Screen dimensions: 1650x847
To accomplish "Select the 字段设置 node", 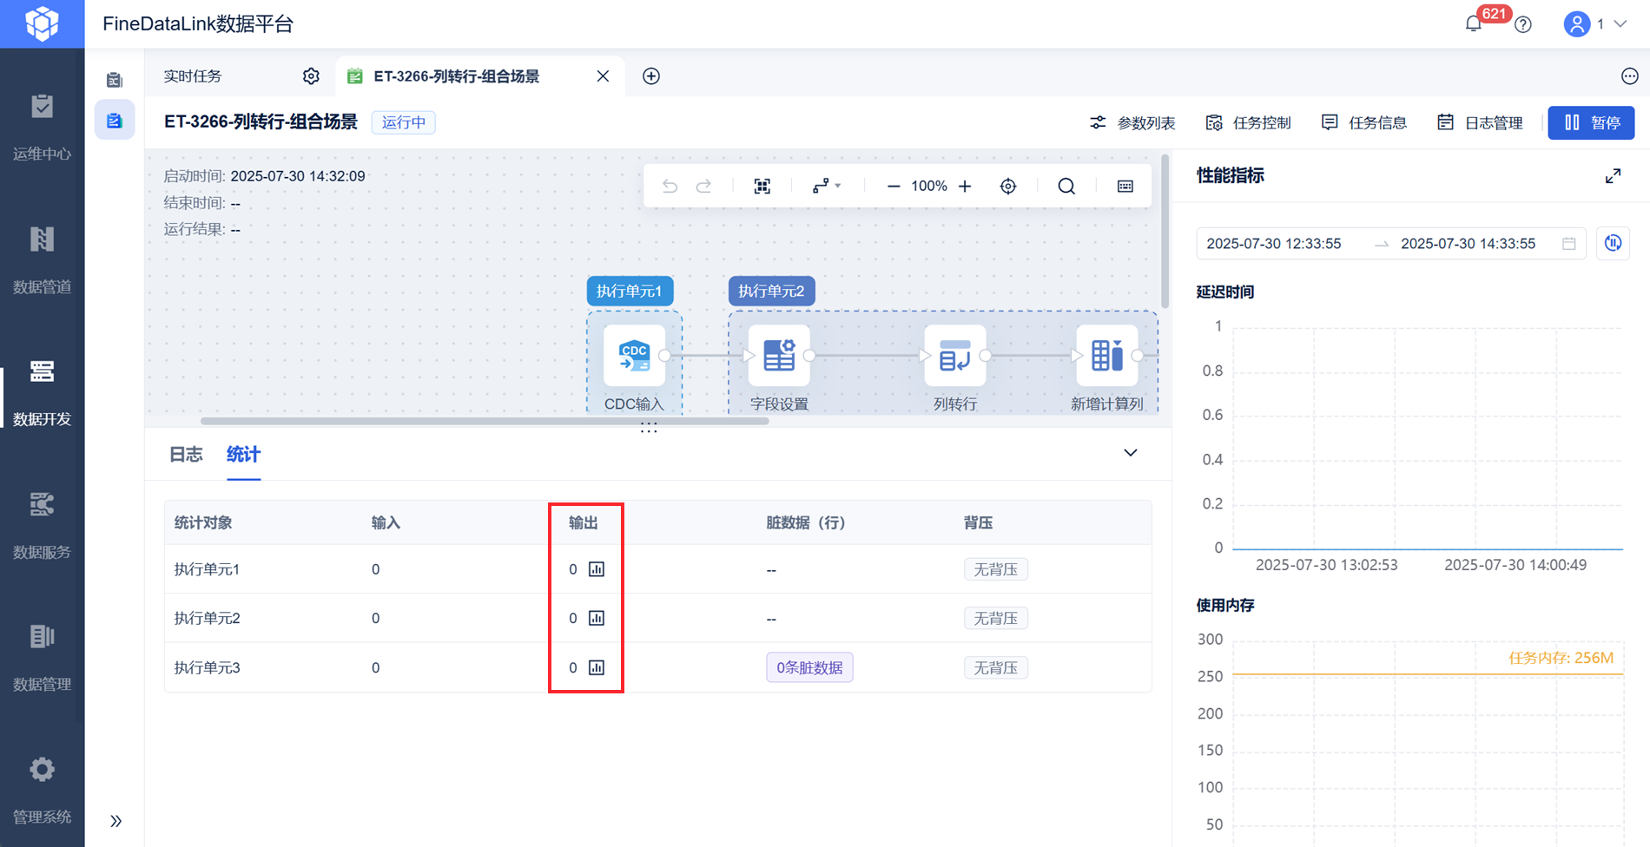I will click(x=779, y=356).
